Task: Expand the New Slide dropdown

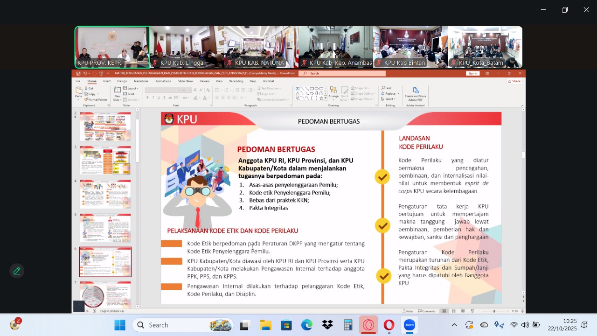Action: pos(118,98)
